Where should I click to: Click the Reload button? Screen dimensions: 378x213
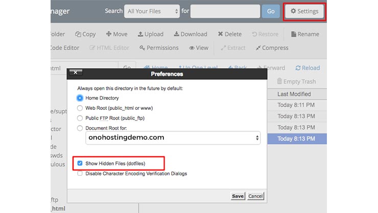[308, 68]
